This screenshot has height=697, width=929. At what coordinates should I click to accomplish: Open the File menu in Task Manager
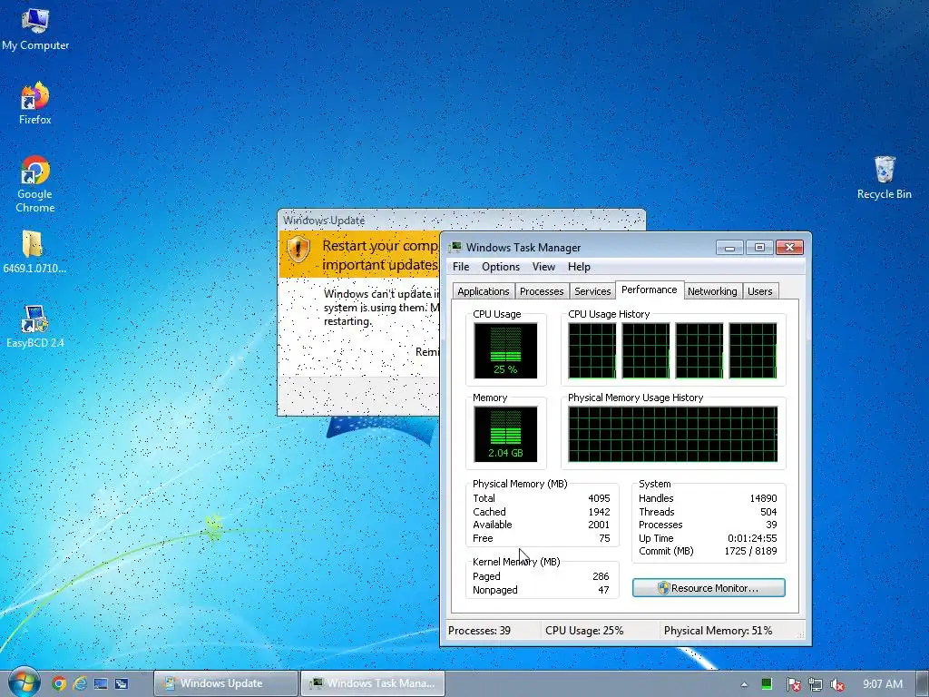(460, 267)
